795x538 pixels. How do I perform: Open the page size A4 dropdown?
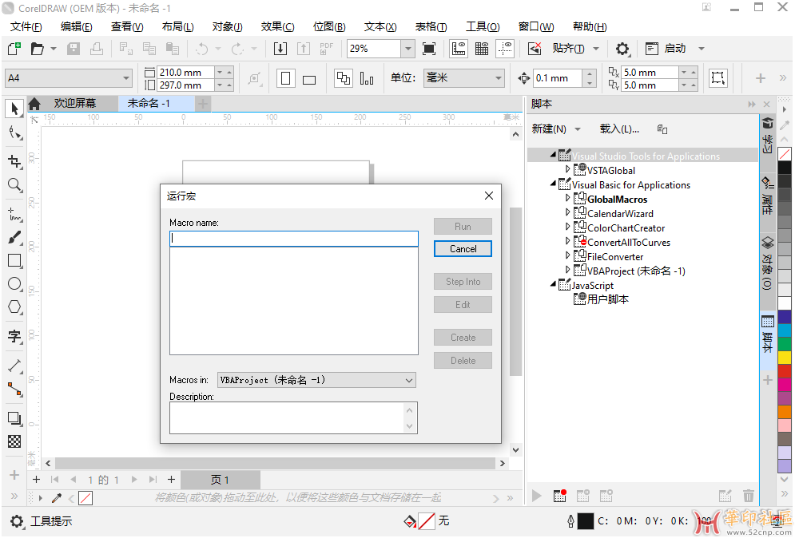click(x=125, y=78)
